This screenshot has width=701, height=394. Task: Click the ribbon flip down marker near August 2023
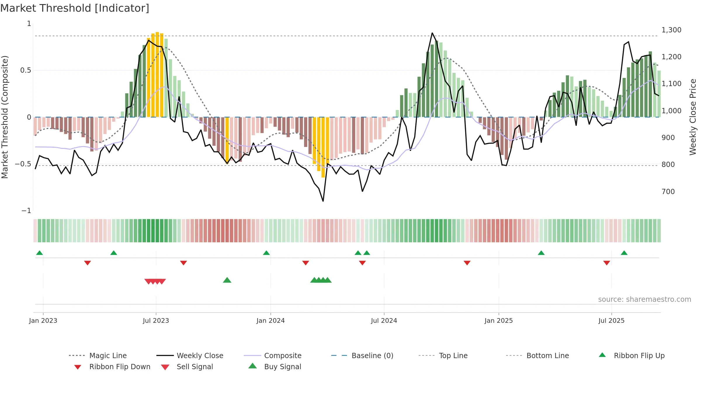183,263
